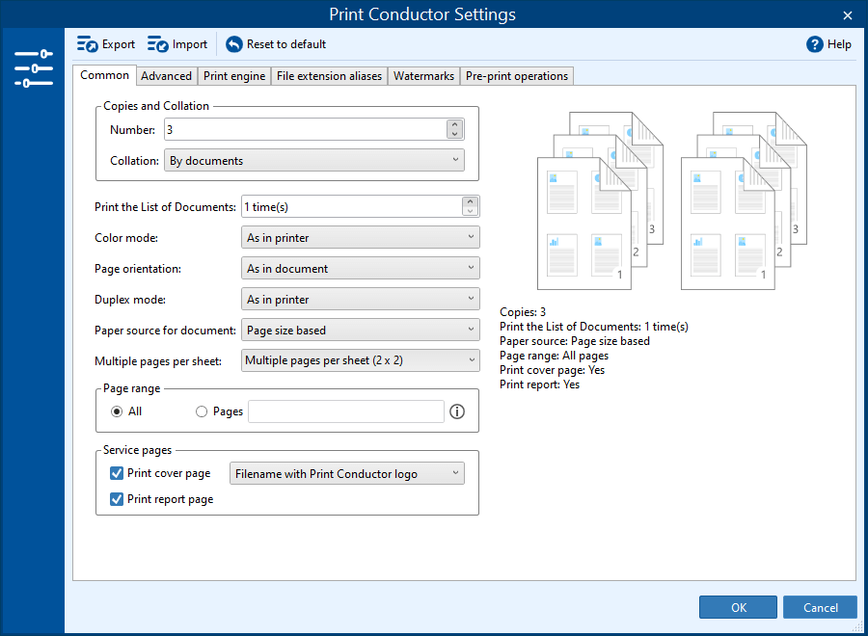Uncheck Print cover page checkbox
Viewport: 868px width, 636px height.
click(117, 473)
